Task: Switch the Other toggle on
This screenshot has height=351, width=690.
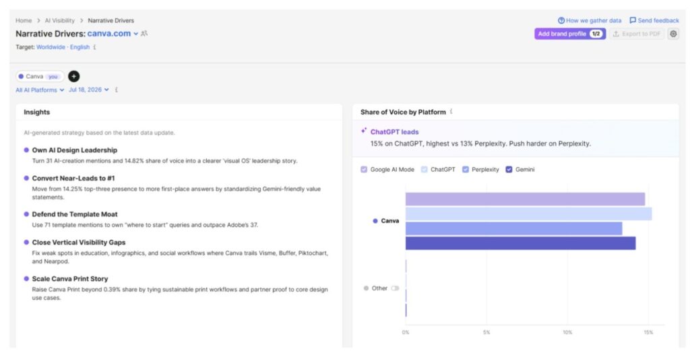Action: click(395, 288)
